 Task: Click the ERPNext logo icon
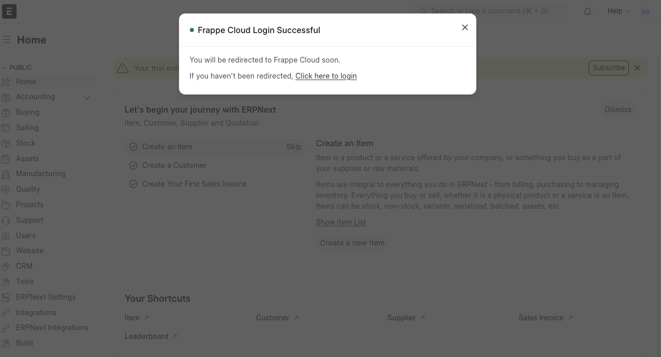pos(9,11)
